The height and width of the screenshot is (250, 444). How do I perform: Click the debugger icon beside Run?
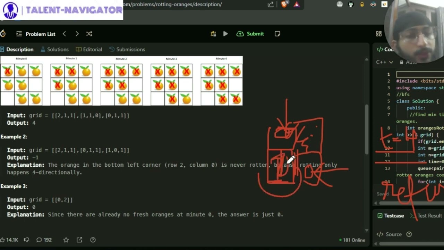pyautogui.click(x=213, y=34)
